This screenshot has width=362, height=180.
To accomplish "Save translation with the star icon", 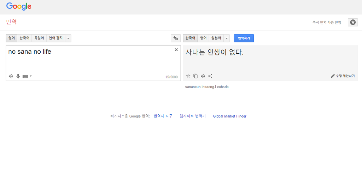I will point(188,76).
